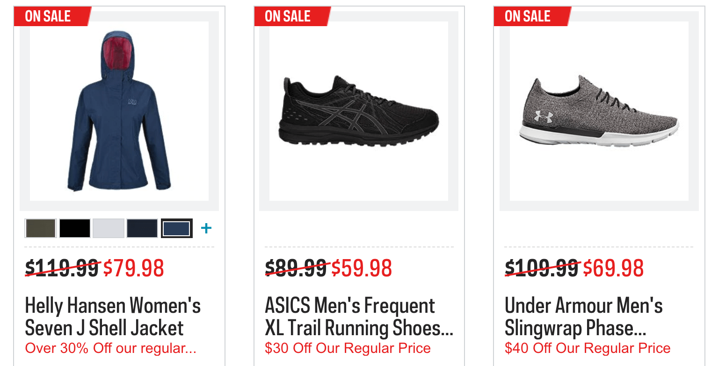This screenshot has height=366, width=711.
Task: Click the ON SALE badge on jacket
Action: (x=48, y=16)
